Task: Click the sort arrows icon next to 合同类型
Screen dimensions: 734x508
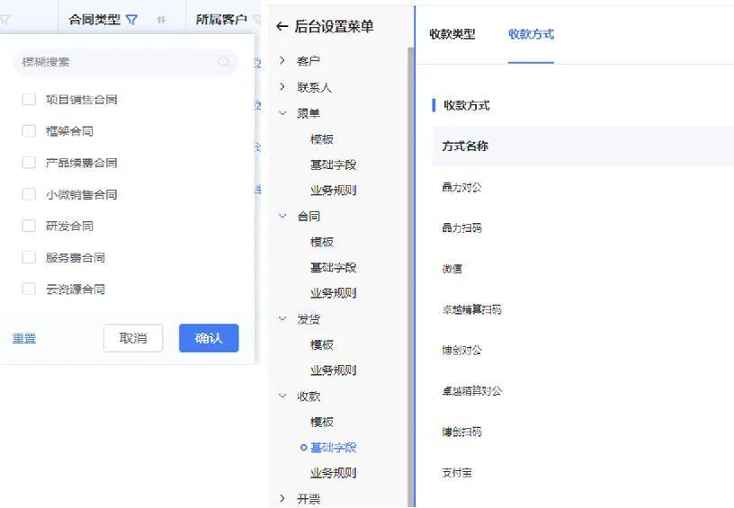Action: click(161, 20)
